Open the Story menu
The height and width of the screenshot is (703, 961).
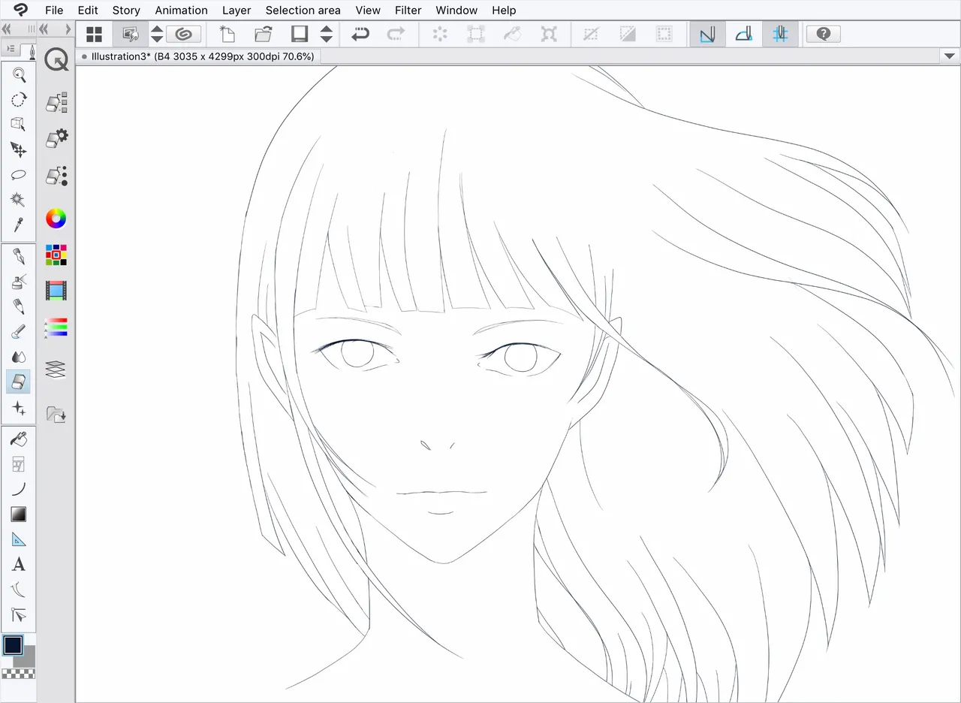pyautogui.click(x=126, y=10)
